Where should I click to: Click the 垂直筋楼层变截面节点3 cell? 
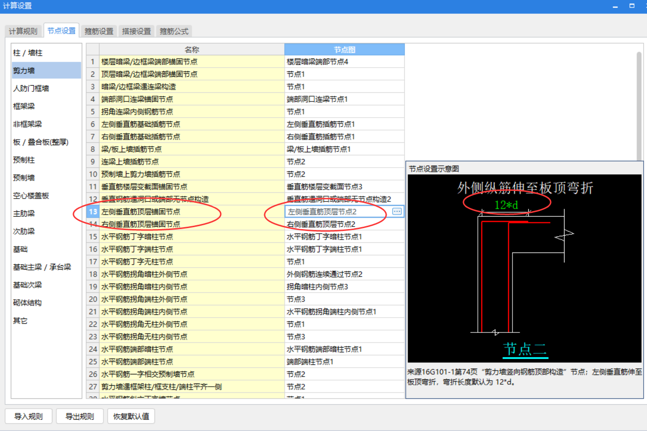344,187
